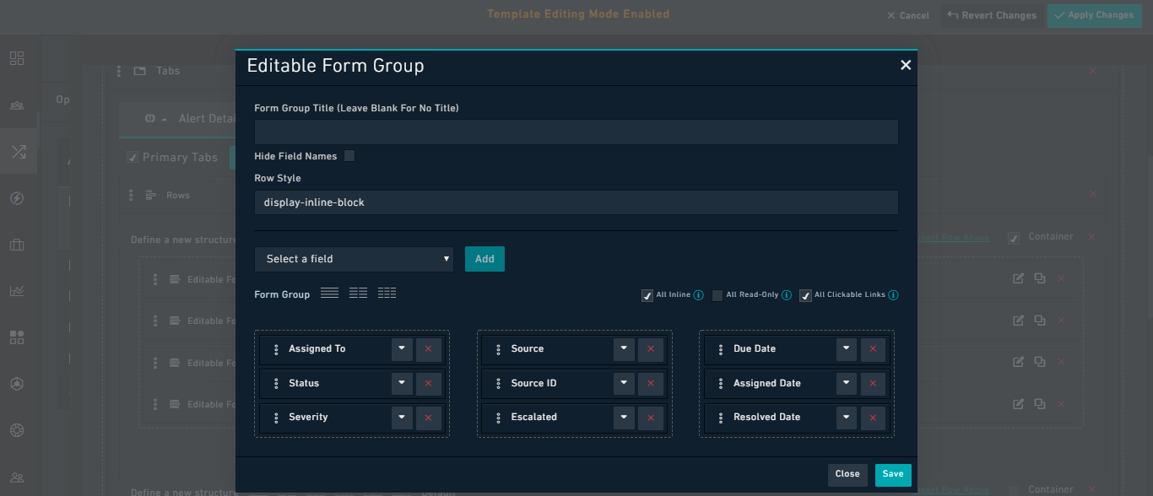Pick the three-column Form Group layout icon
The height and width of the screenshot is (496, 1153).
387,293
